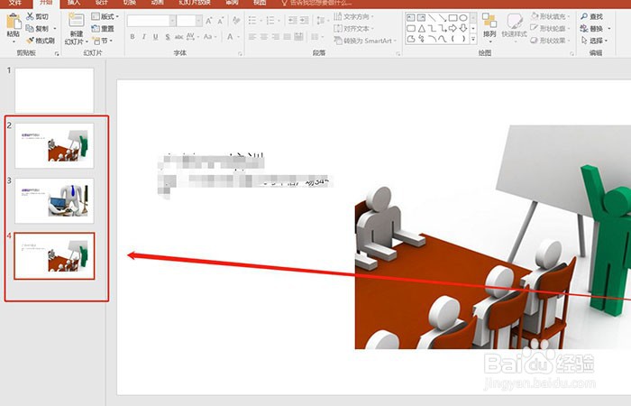Open the Change Case (Aa) dropdown
Image resolution: width=631 pixels, height=406 pixels.
tap(210, 37)
